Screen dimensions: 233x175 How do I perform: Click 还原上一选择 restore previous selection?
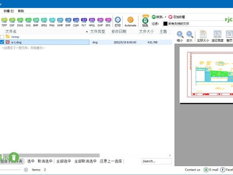coord(111,161)
